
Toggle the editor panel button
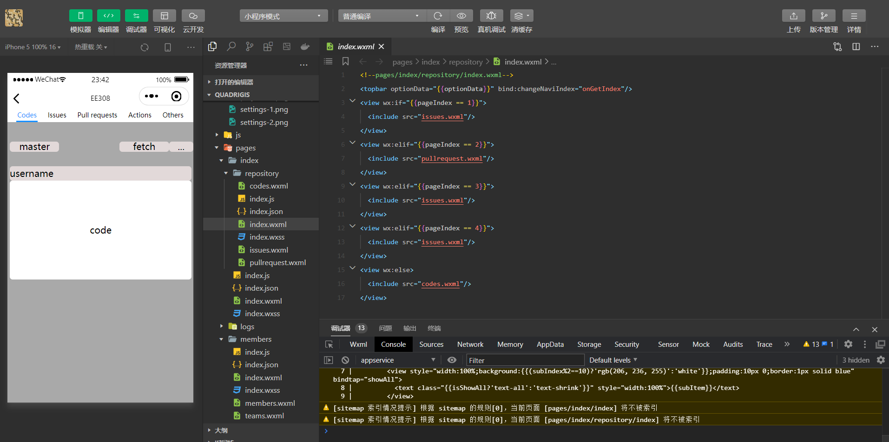point(108,16)
